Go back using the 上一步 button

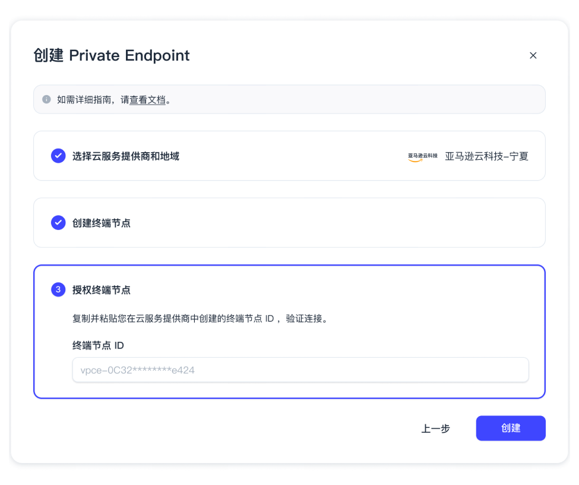click(436, 428)
